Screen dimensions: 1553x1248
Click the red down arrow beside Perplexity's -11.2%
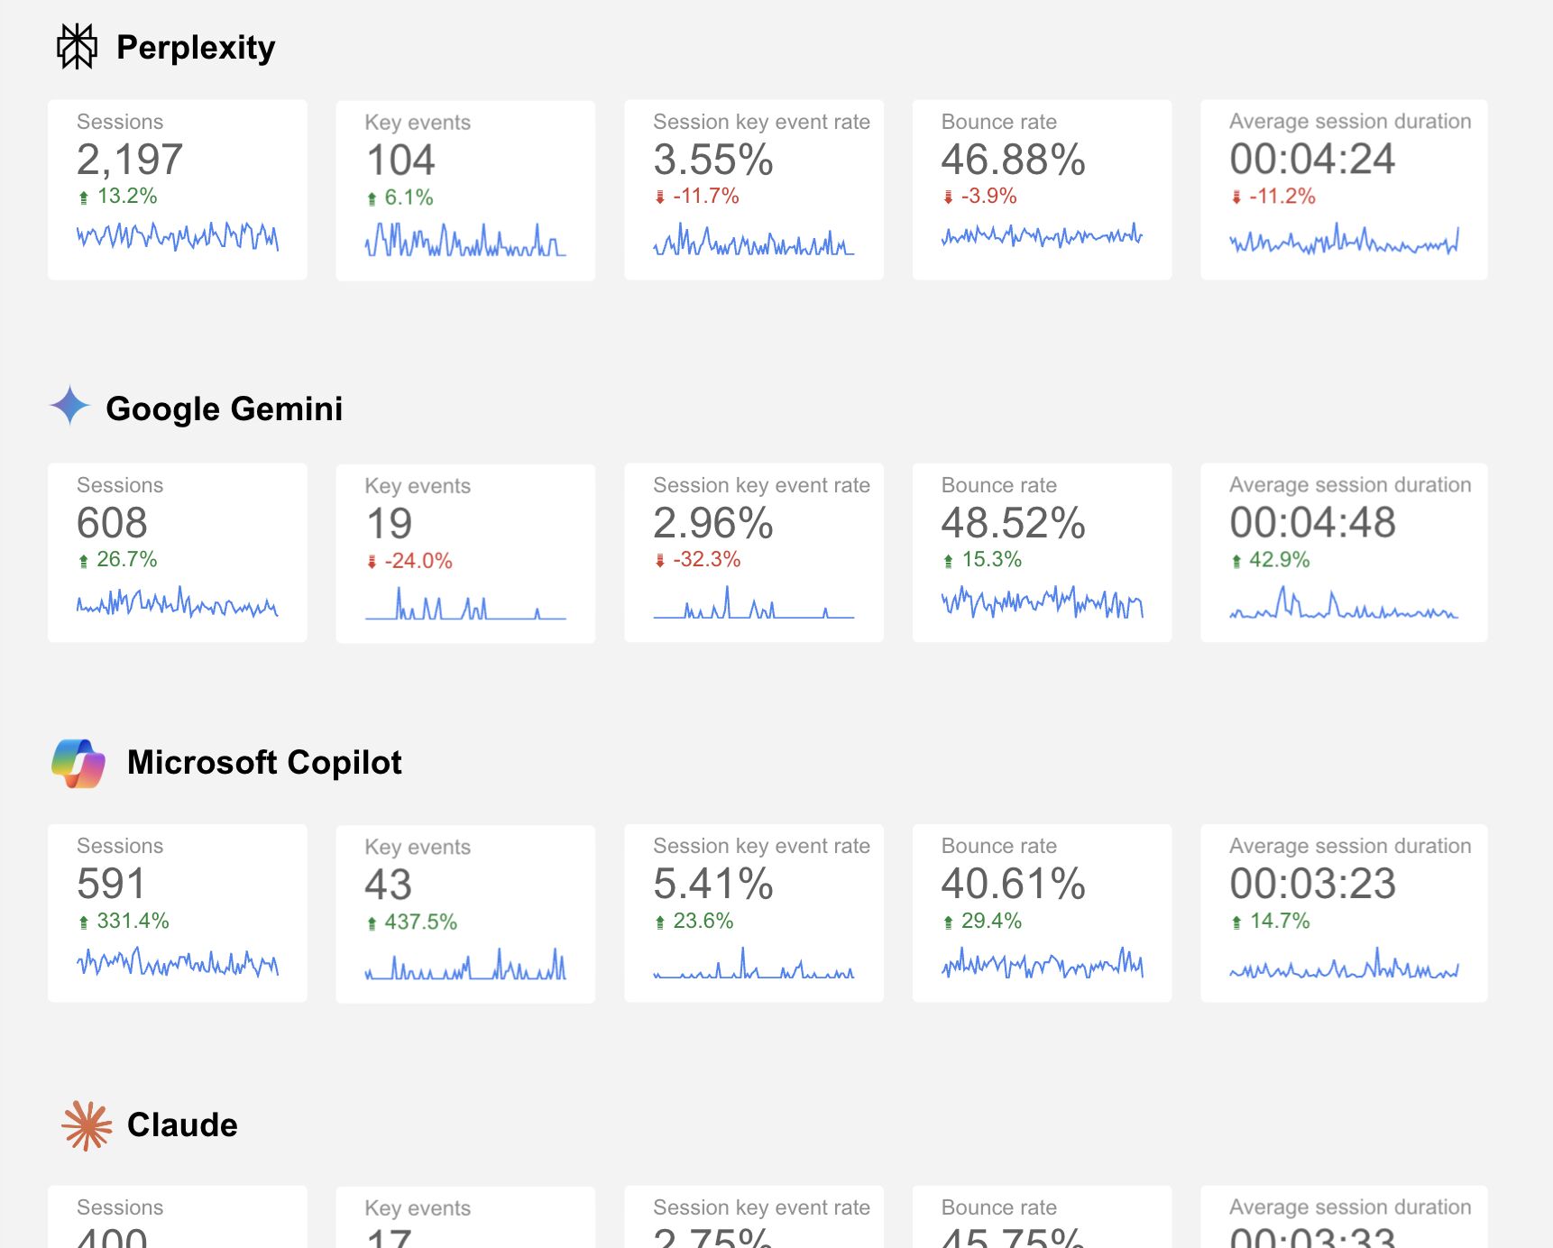(1236, 197)
